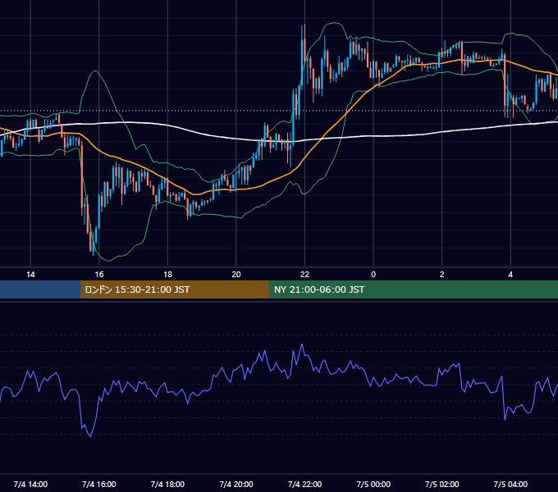Click the blue session bar before London

tap(40, 289)
